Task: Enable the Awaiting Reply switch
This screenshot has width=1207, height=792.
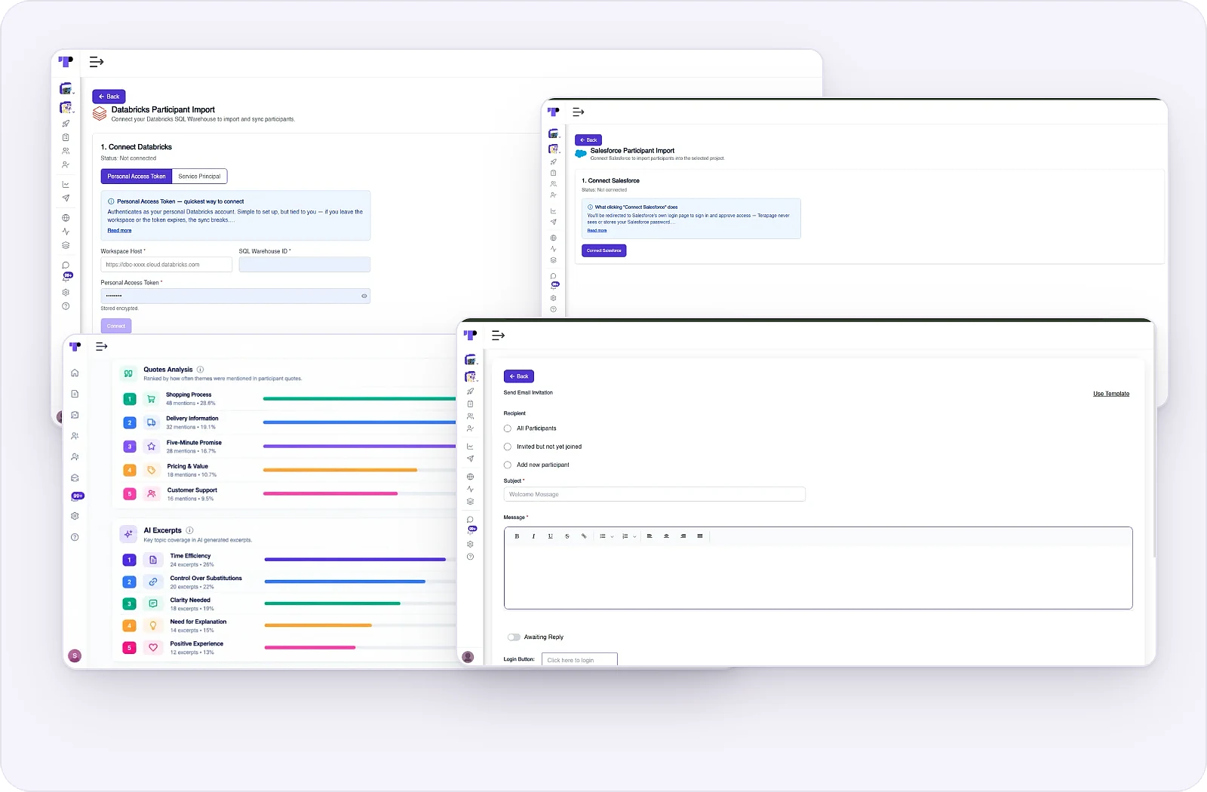Action: point(514,637)
